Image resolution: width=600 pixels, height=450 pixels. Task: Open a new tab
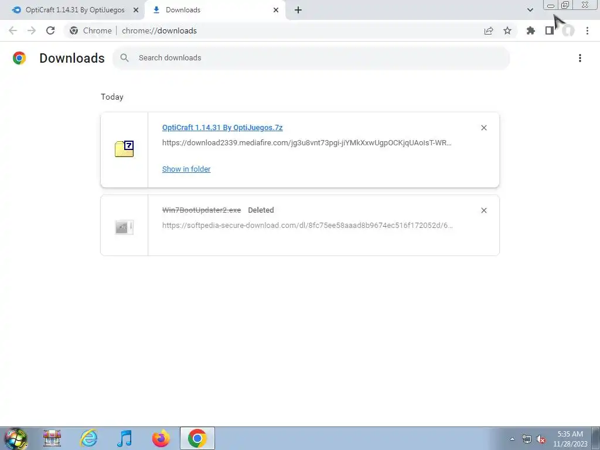click(x=298, y=11)
